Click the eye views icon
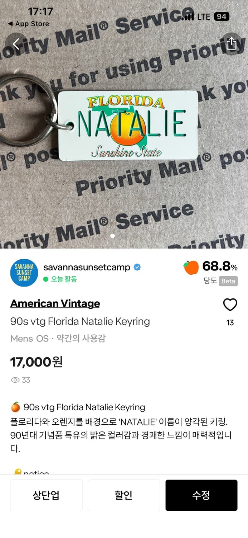The height and width of the screenshot is (538, 248). click(15, 380)
